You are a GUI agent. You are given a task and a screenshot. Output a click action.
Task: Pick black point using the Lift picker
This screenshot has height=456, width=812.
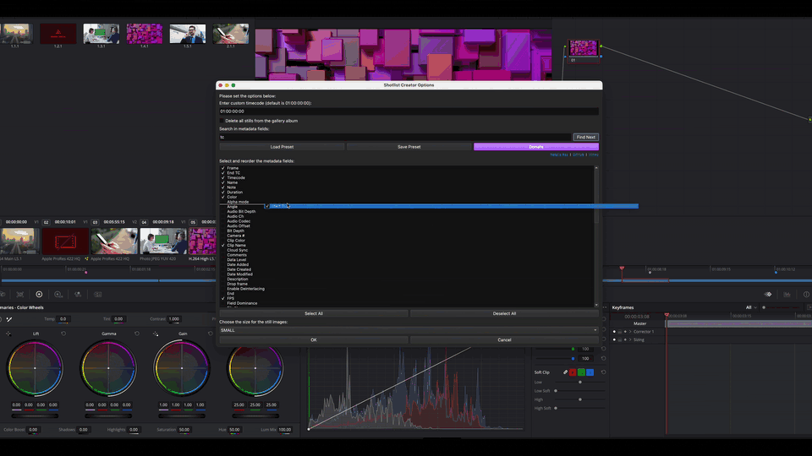[8, 334]
